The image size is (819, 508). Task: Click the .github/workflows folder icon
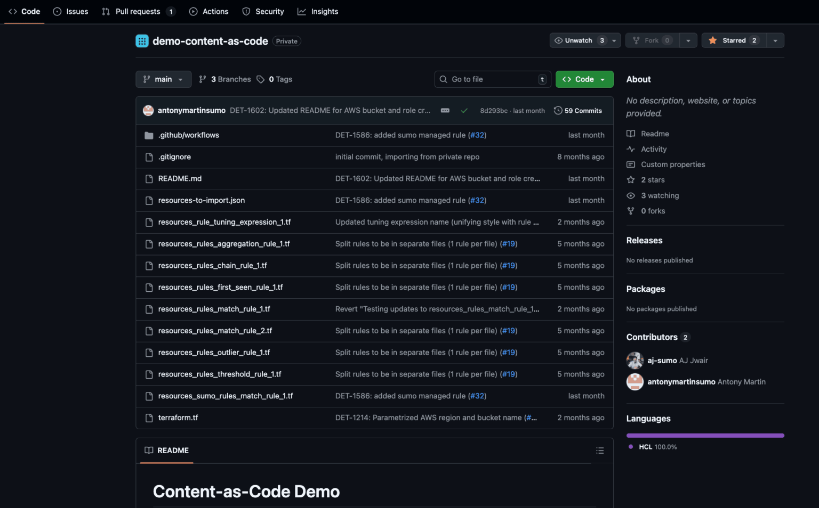[148, 135]
